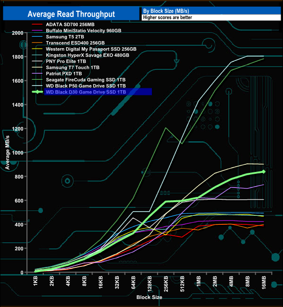Click the 512KB x-axis label

pyautogui.click(x=182, y=284)
